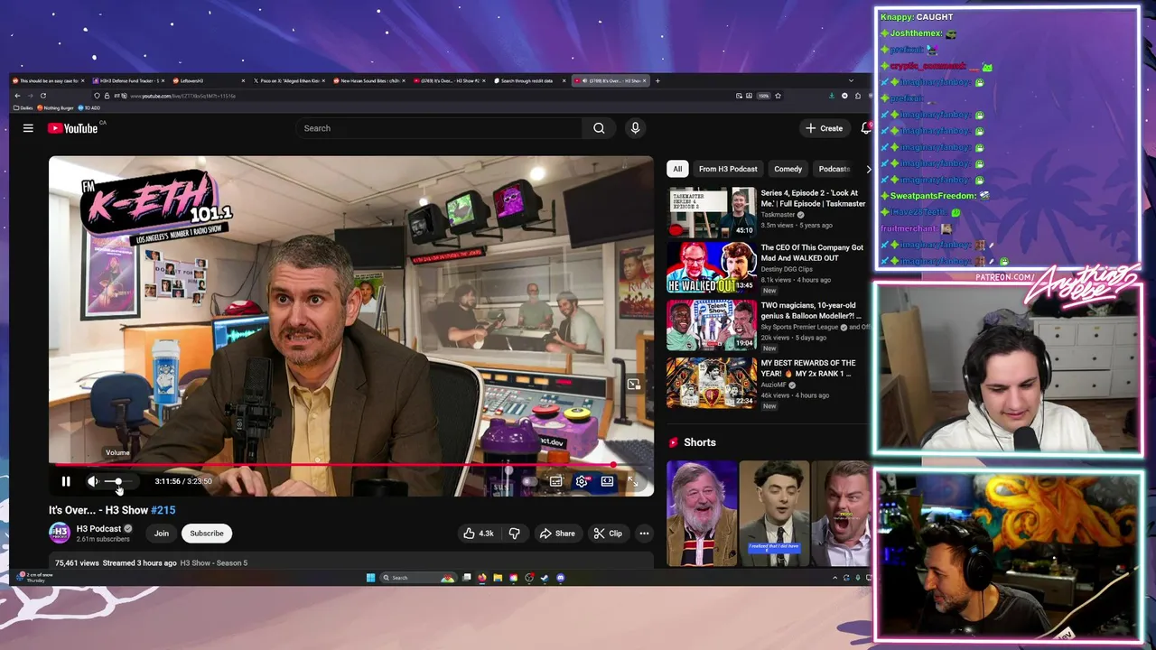Toggle the autoplay switch in player

[x=530, y=481]
